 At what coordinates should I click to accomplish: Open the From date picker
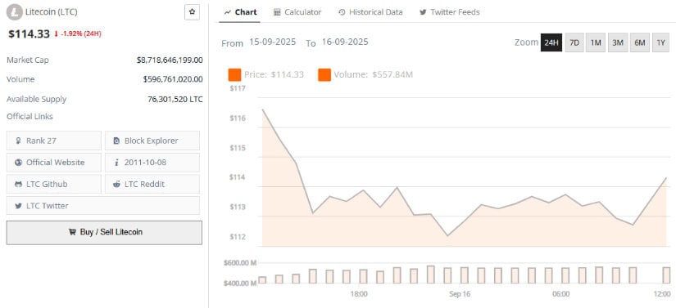pyautogui.click(x=273, y=42)
